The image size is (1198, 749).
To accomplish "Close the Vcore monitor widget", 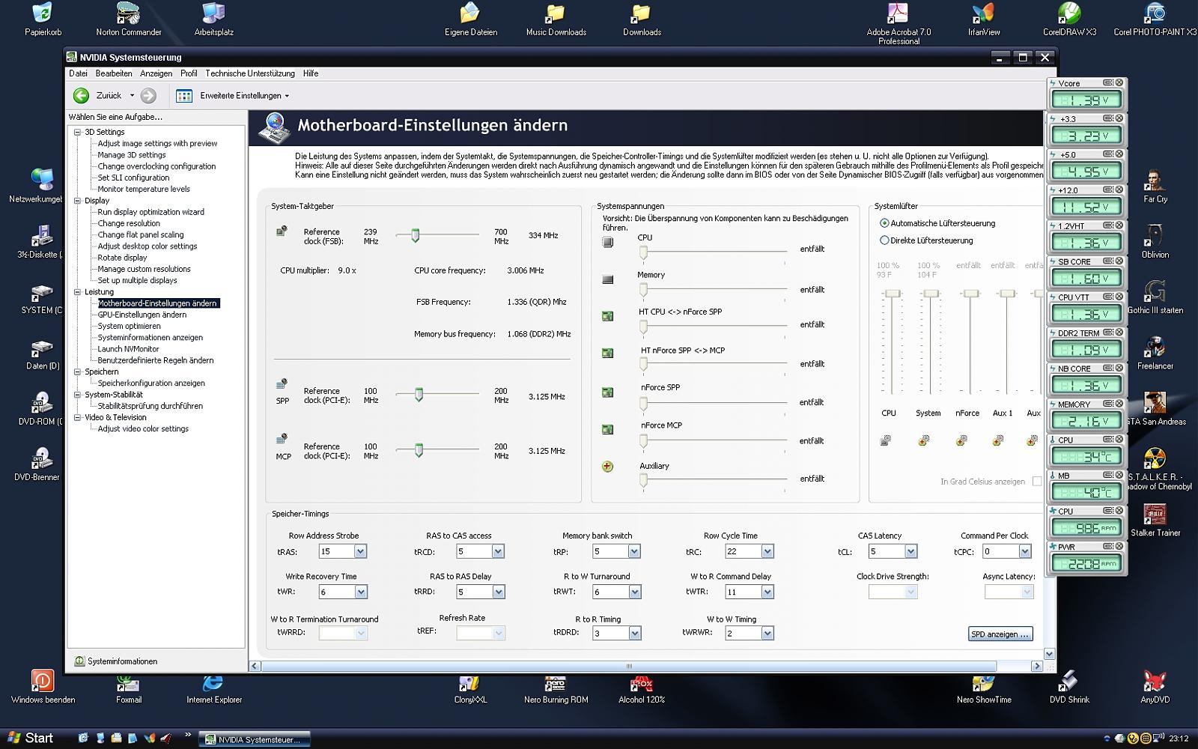I will tap(1119, 83).
